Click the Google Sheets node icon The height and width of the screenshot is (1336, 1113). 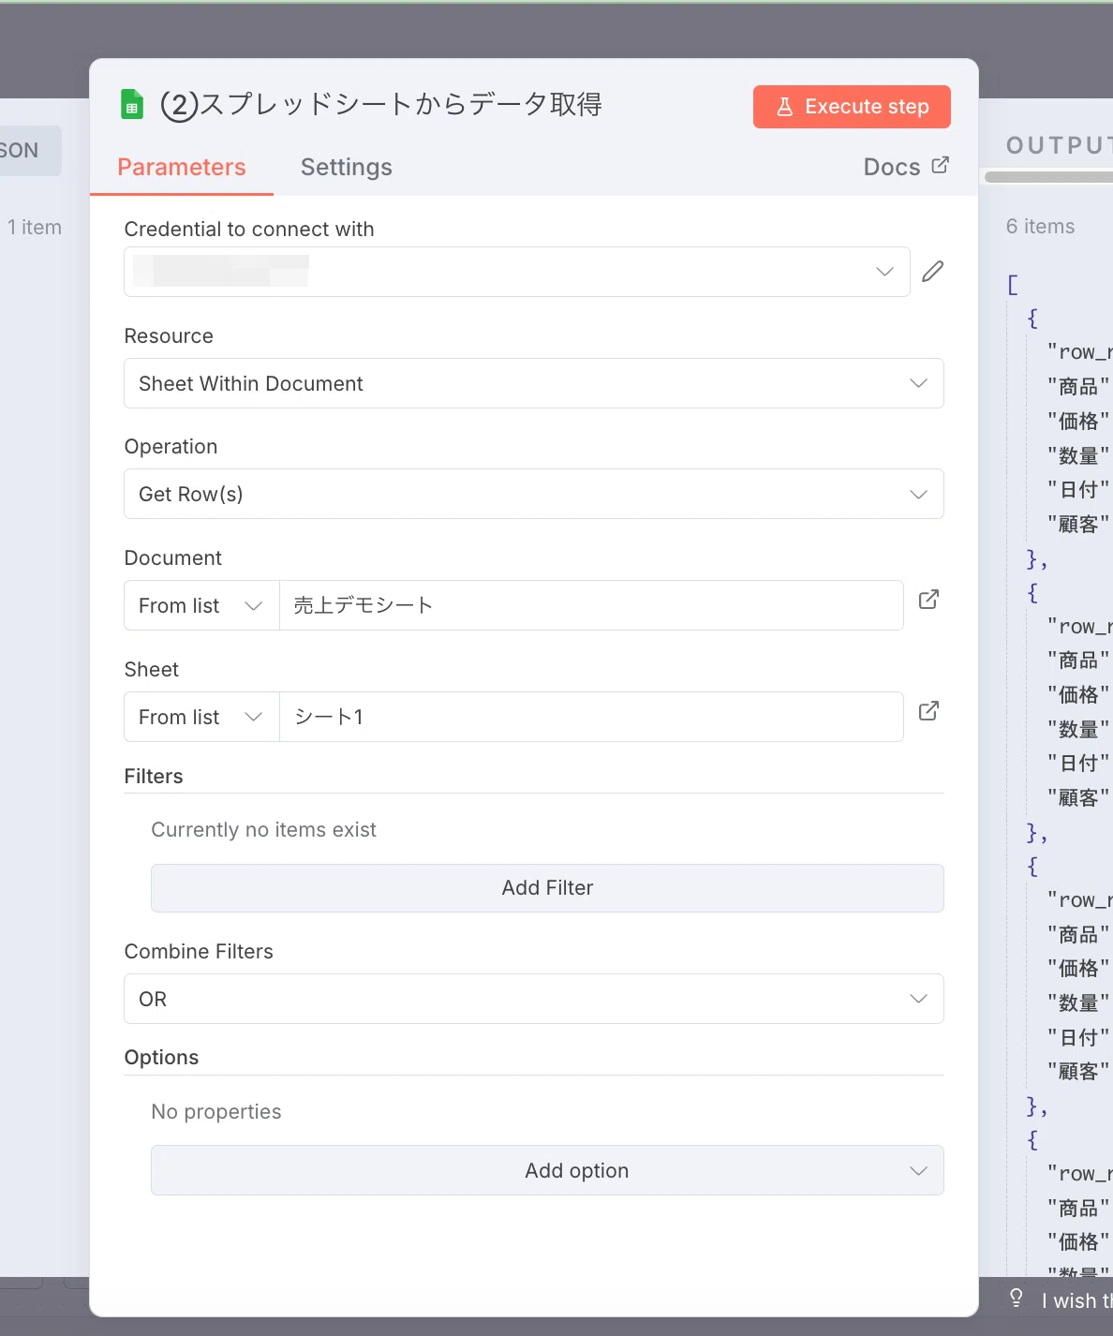[x=132, y=105]
